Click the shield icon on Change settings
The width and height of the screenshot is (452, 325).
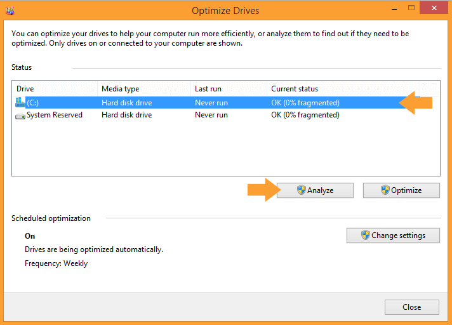point(365,235)
